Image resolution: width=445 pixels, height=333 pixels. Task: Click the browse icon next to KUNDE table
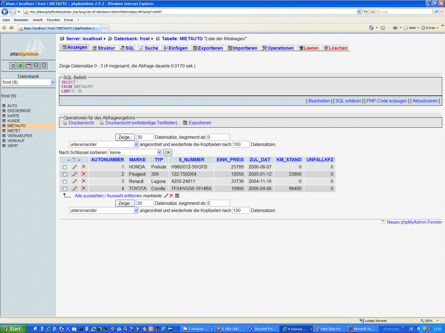(4, 121)
